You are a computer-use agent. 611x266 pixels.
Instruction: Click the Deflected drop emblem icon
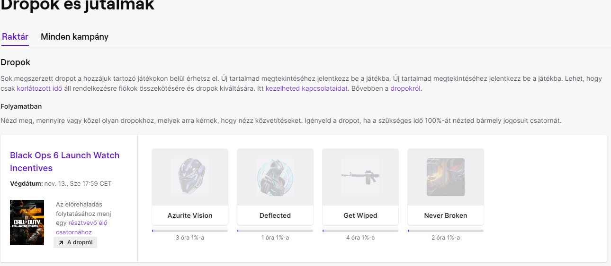point(275,177)
